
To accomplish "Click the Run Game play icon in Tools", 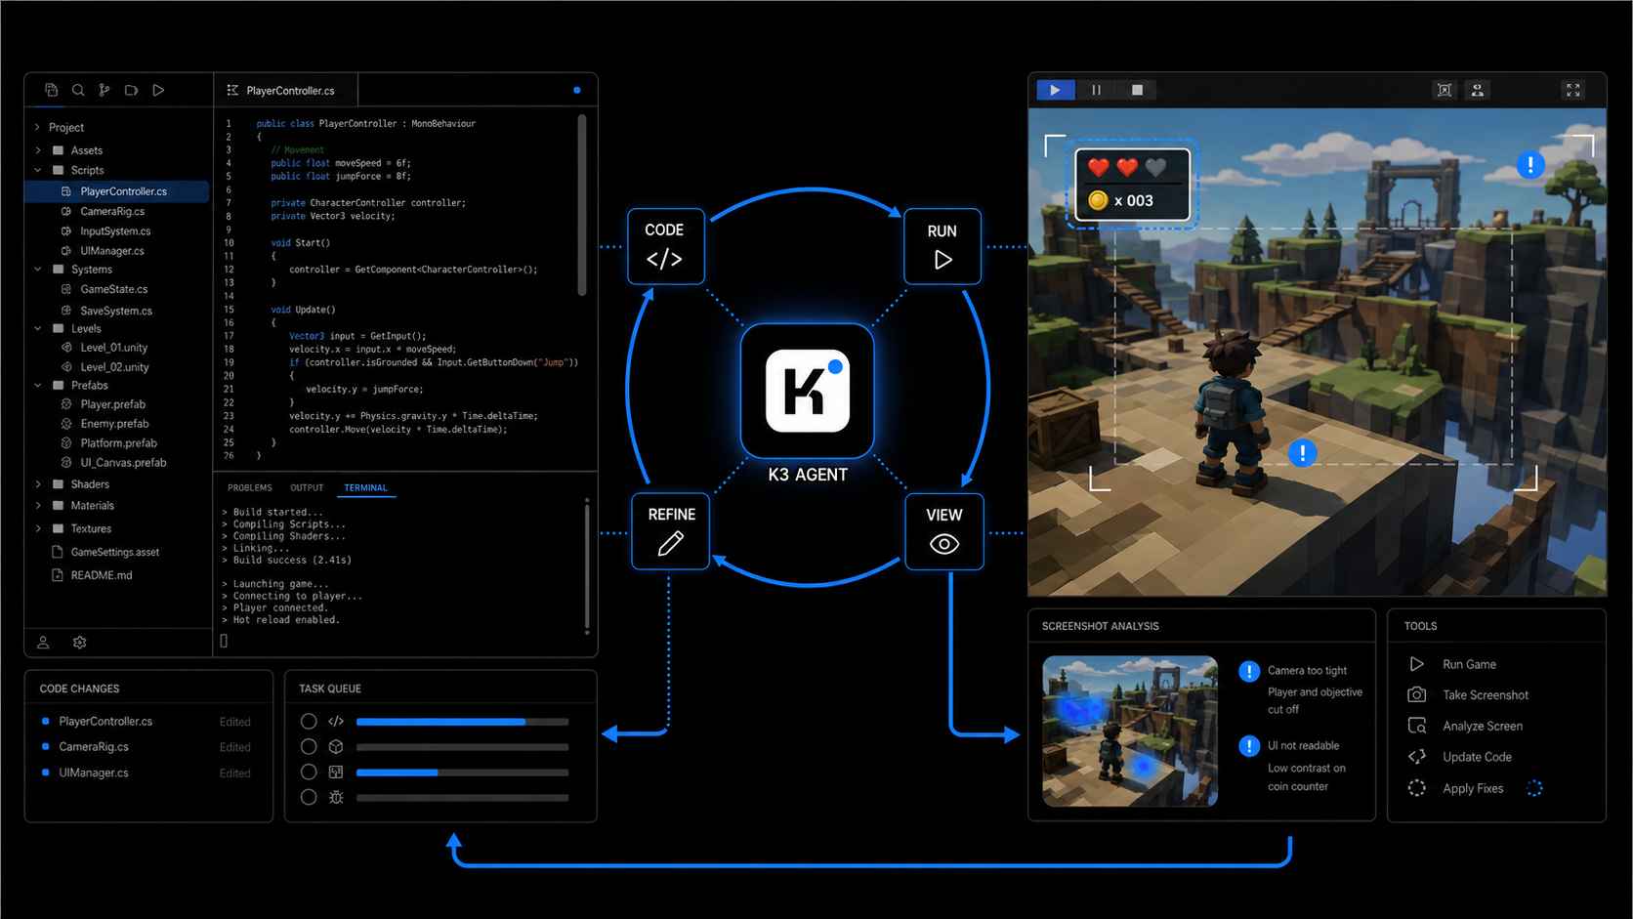I will pos(1417,664).
